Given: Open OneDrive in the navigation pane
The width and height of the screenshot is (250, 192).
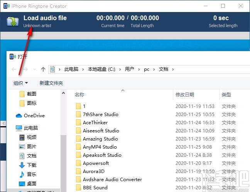Looking at the screenshot, I should [x=30, y=116].
